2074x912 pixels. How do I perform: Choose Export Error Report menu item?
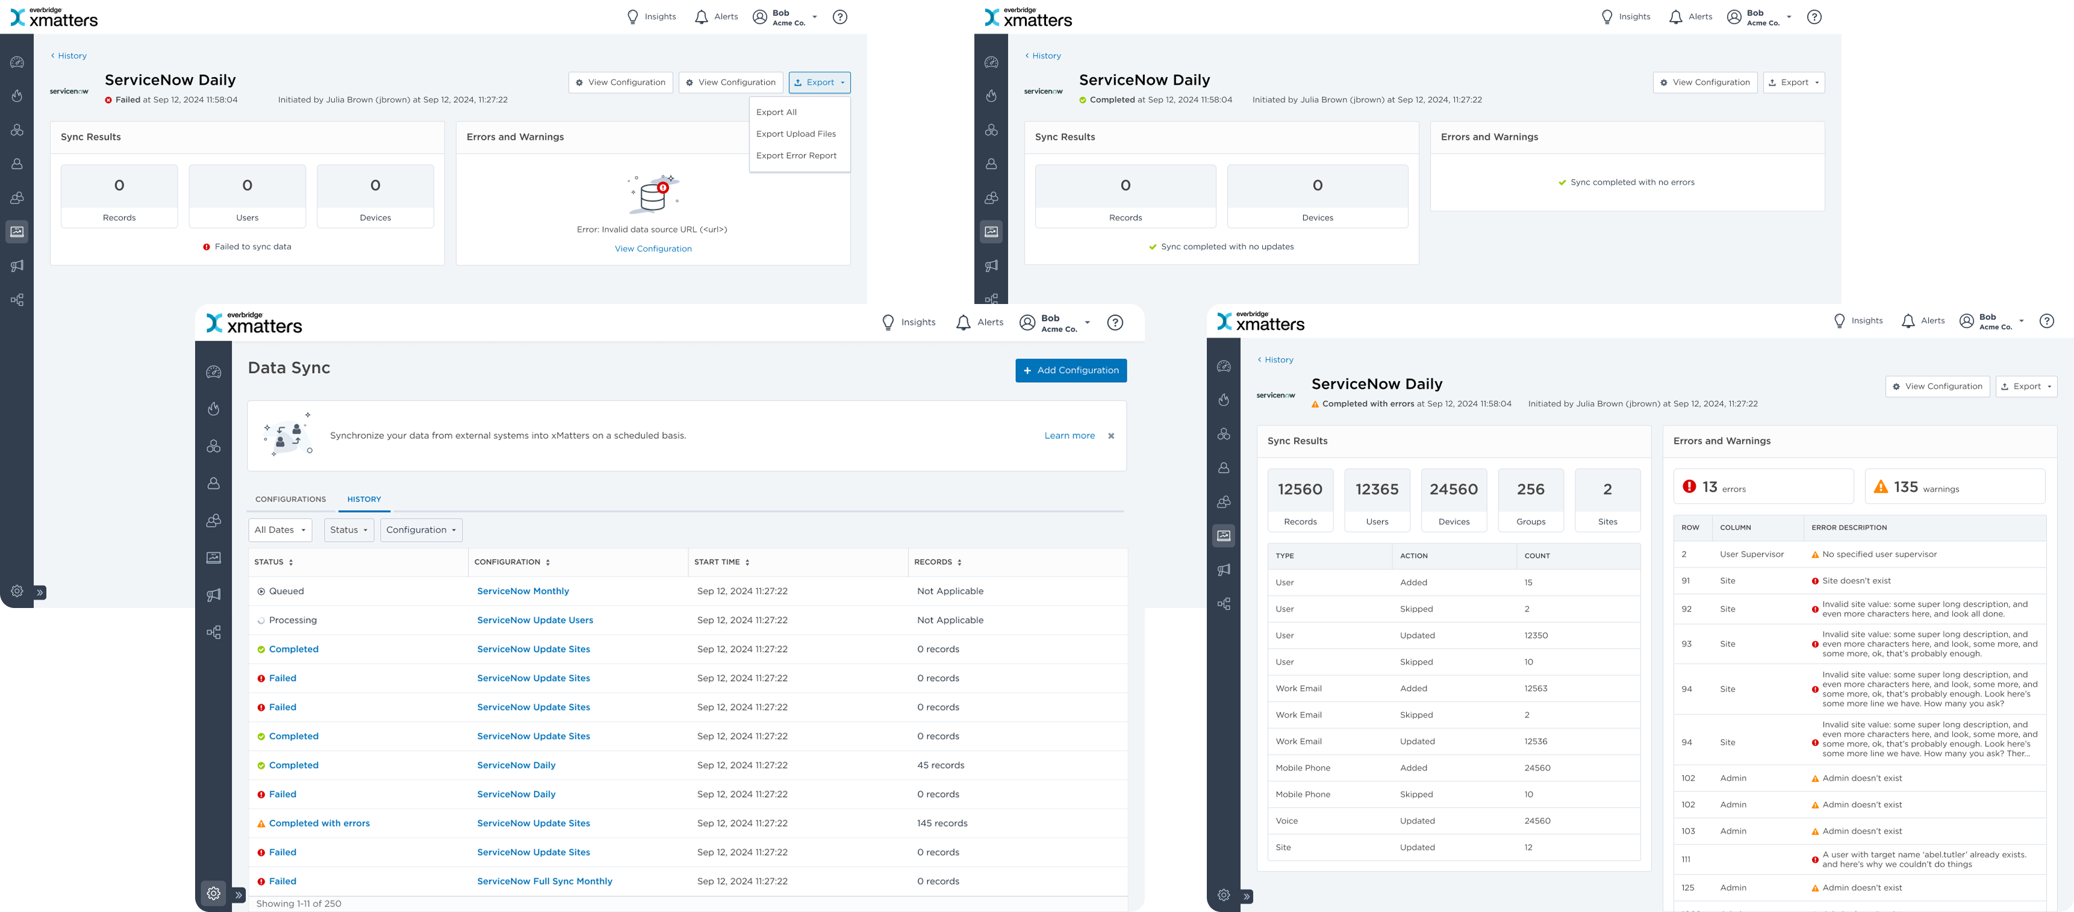[796, 156]
